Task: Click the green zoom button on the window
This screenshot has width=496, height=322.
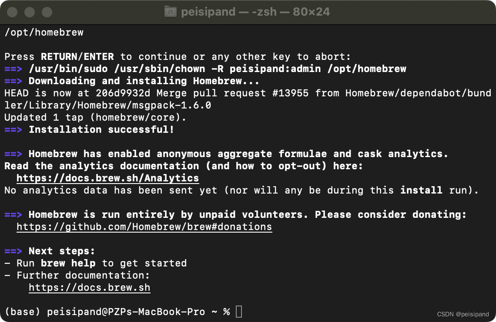Action: (x=48, y=12)
